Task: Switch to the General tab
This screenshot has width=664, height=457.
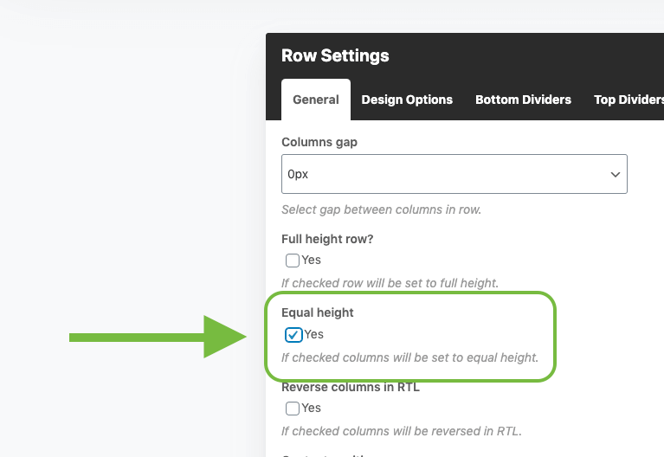Action: point(316,100)
